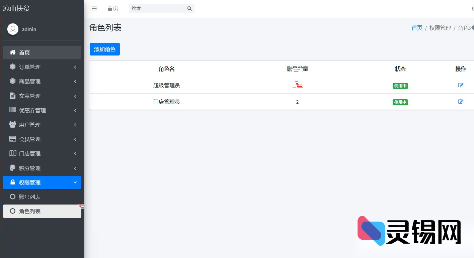Click the 使用中 status badge on 超级管理员

coord(400,86)
